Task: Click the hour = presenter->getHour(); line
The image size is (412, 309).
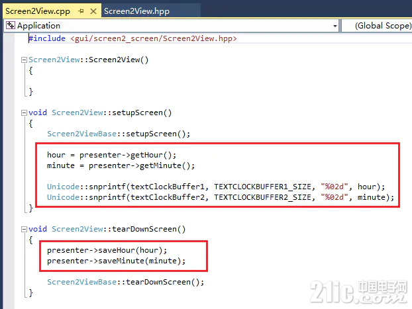Action: pyautogui.click(x=112, y=155)
